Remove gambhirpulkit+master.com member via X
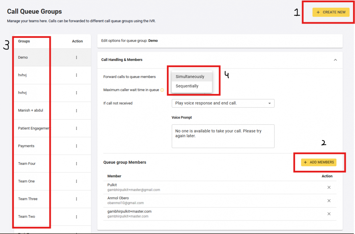 [329, 214]
